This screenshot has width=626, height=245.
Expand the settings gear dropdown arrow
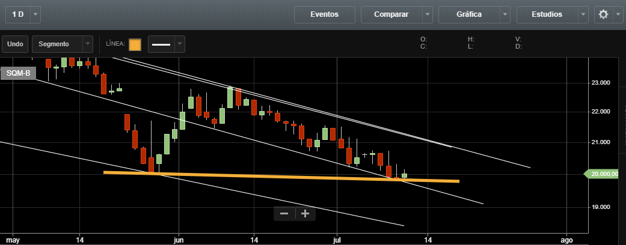(618, 15)
